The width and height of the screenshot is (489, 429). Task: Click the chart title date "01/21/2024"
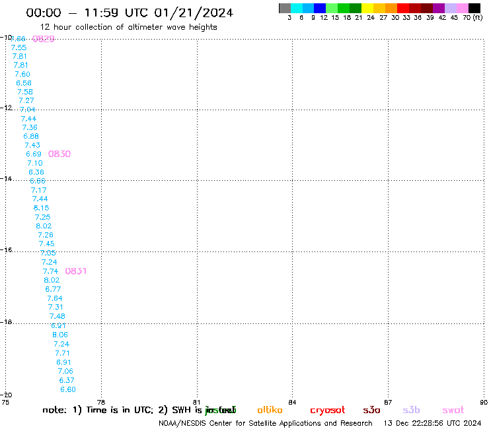[x=194, y=13]
